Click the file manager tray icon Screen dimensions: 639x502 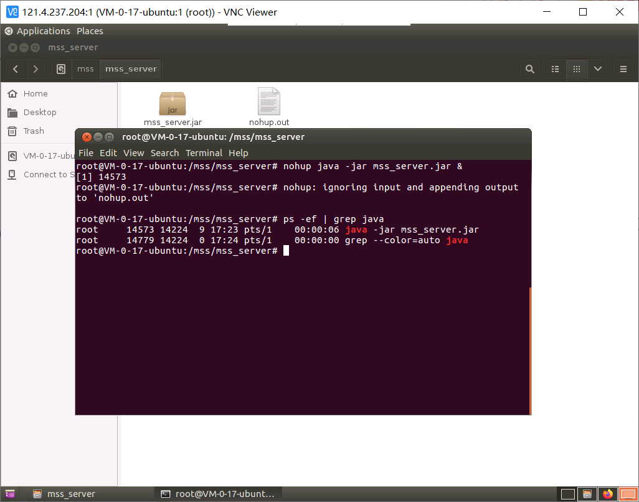click(x=587, y=495)
